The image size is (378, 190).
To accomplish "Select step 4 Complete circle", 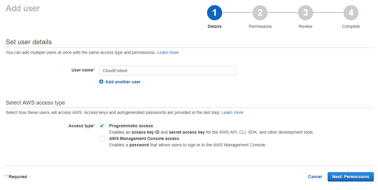I will tap(351, 13).
